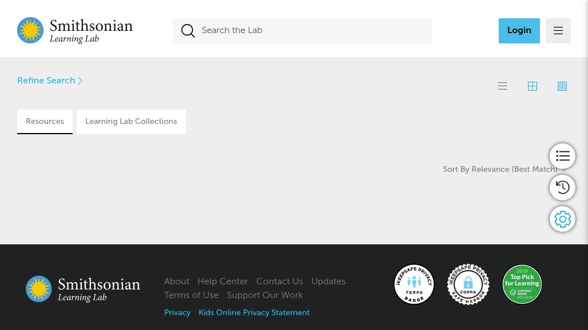Open the Help Center link

click(223, 281)
